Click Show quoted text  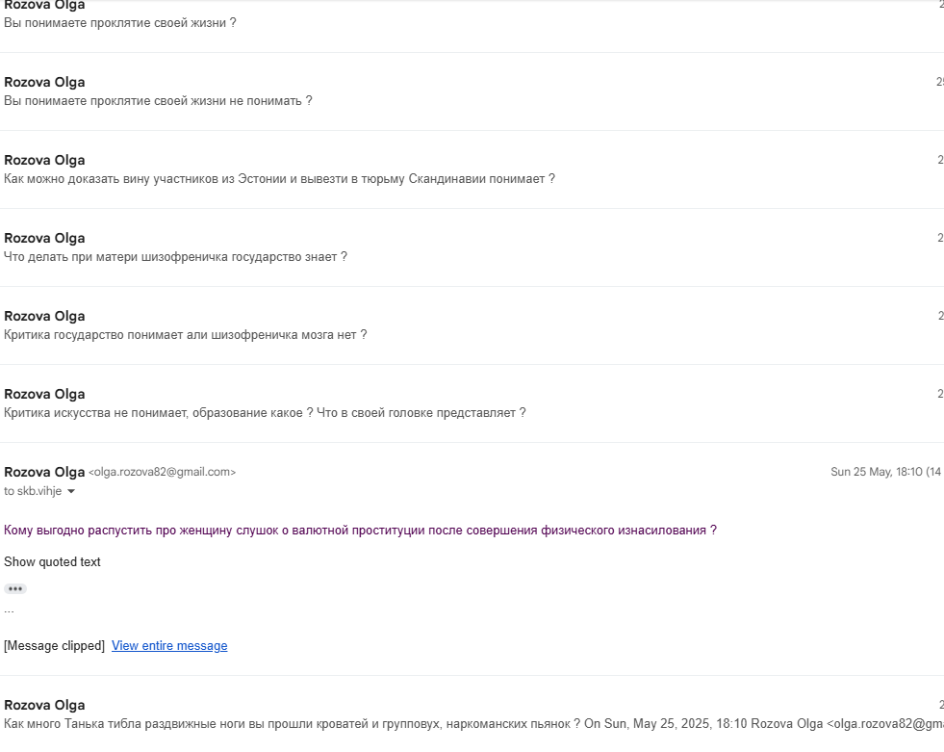[x=52, y=561]
